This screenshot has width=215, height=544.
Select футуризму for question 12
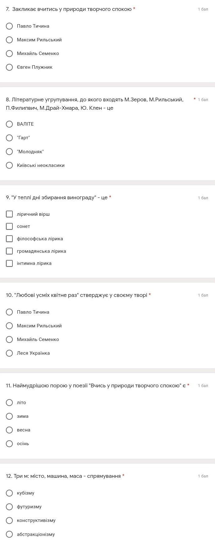point(9,507)
